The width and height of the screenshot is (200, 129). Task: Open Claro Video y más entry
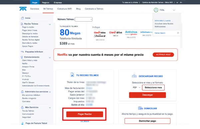coord(30,60)
